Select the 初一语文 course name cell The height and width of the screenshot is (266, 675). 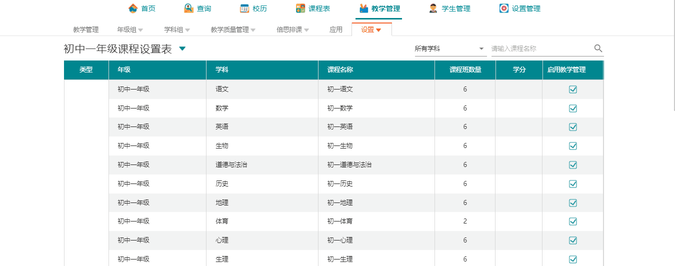point(376,89)
